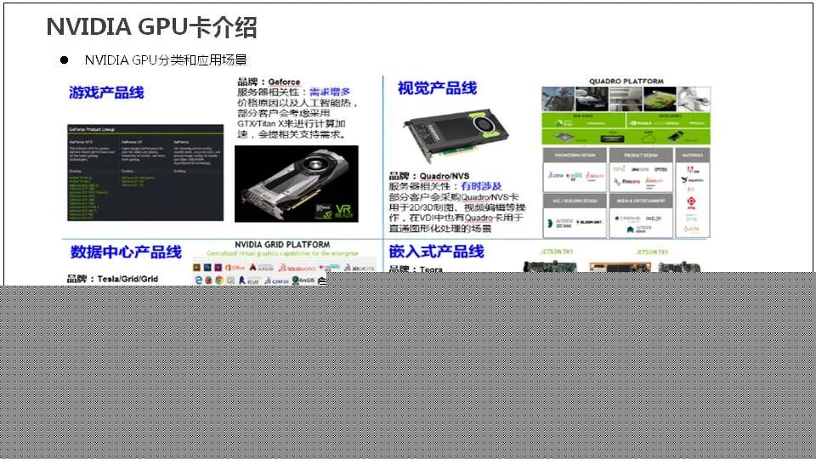Click the label "品牌：Tesla/Grid/Grid"
The width and height of the screenshot is (816, 459).
tap(112, 279)
